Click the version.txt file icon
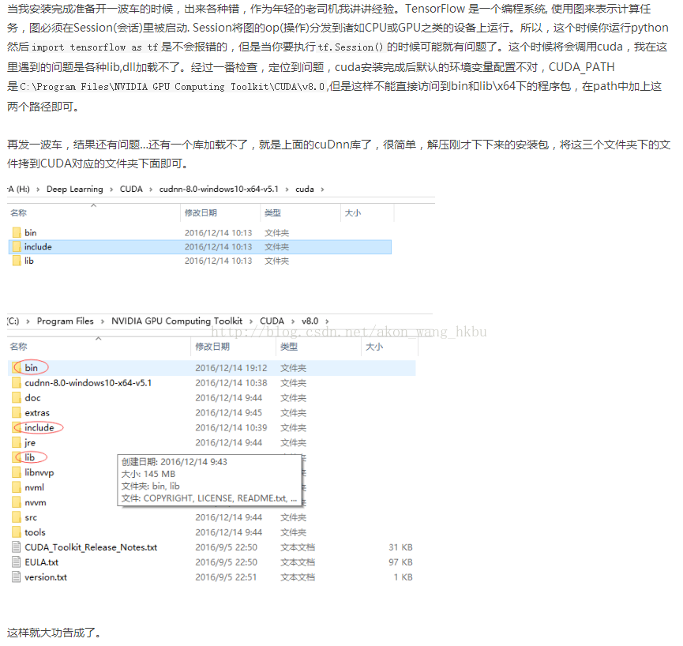 17,577
